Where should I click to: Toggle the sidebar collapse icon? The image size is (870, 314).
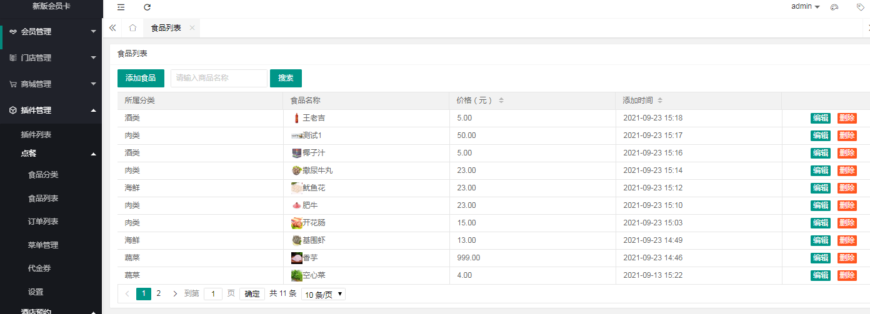[121, 7]
